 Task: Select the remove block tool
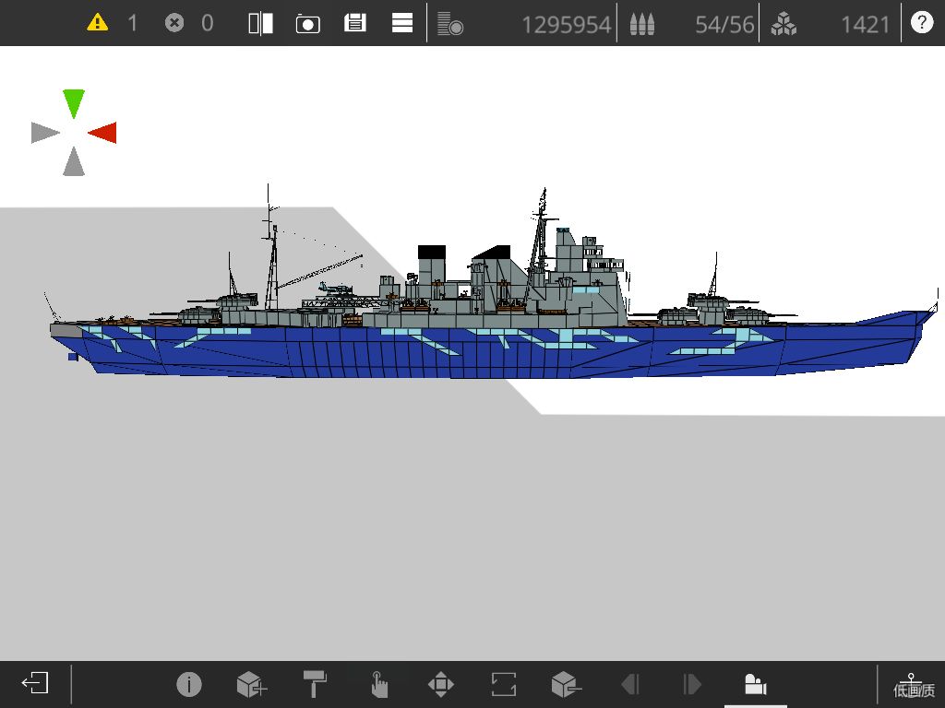567,685
